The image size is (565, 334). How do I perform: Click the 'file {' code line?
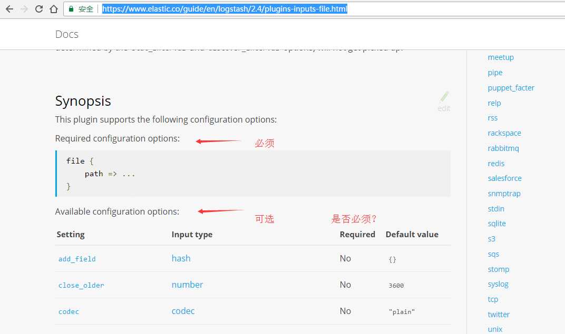click(80, 161)
